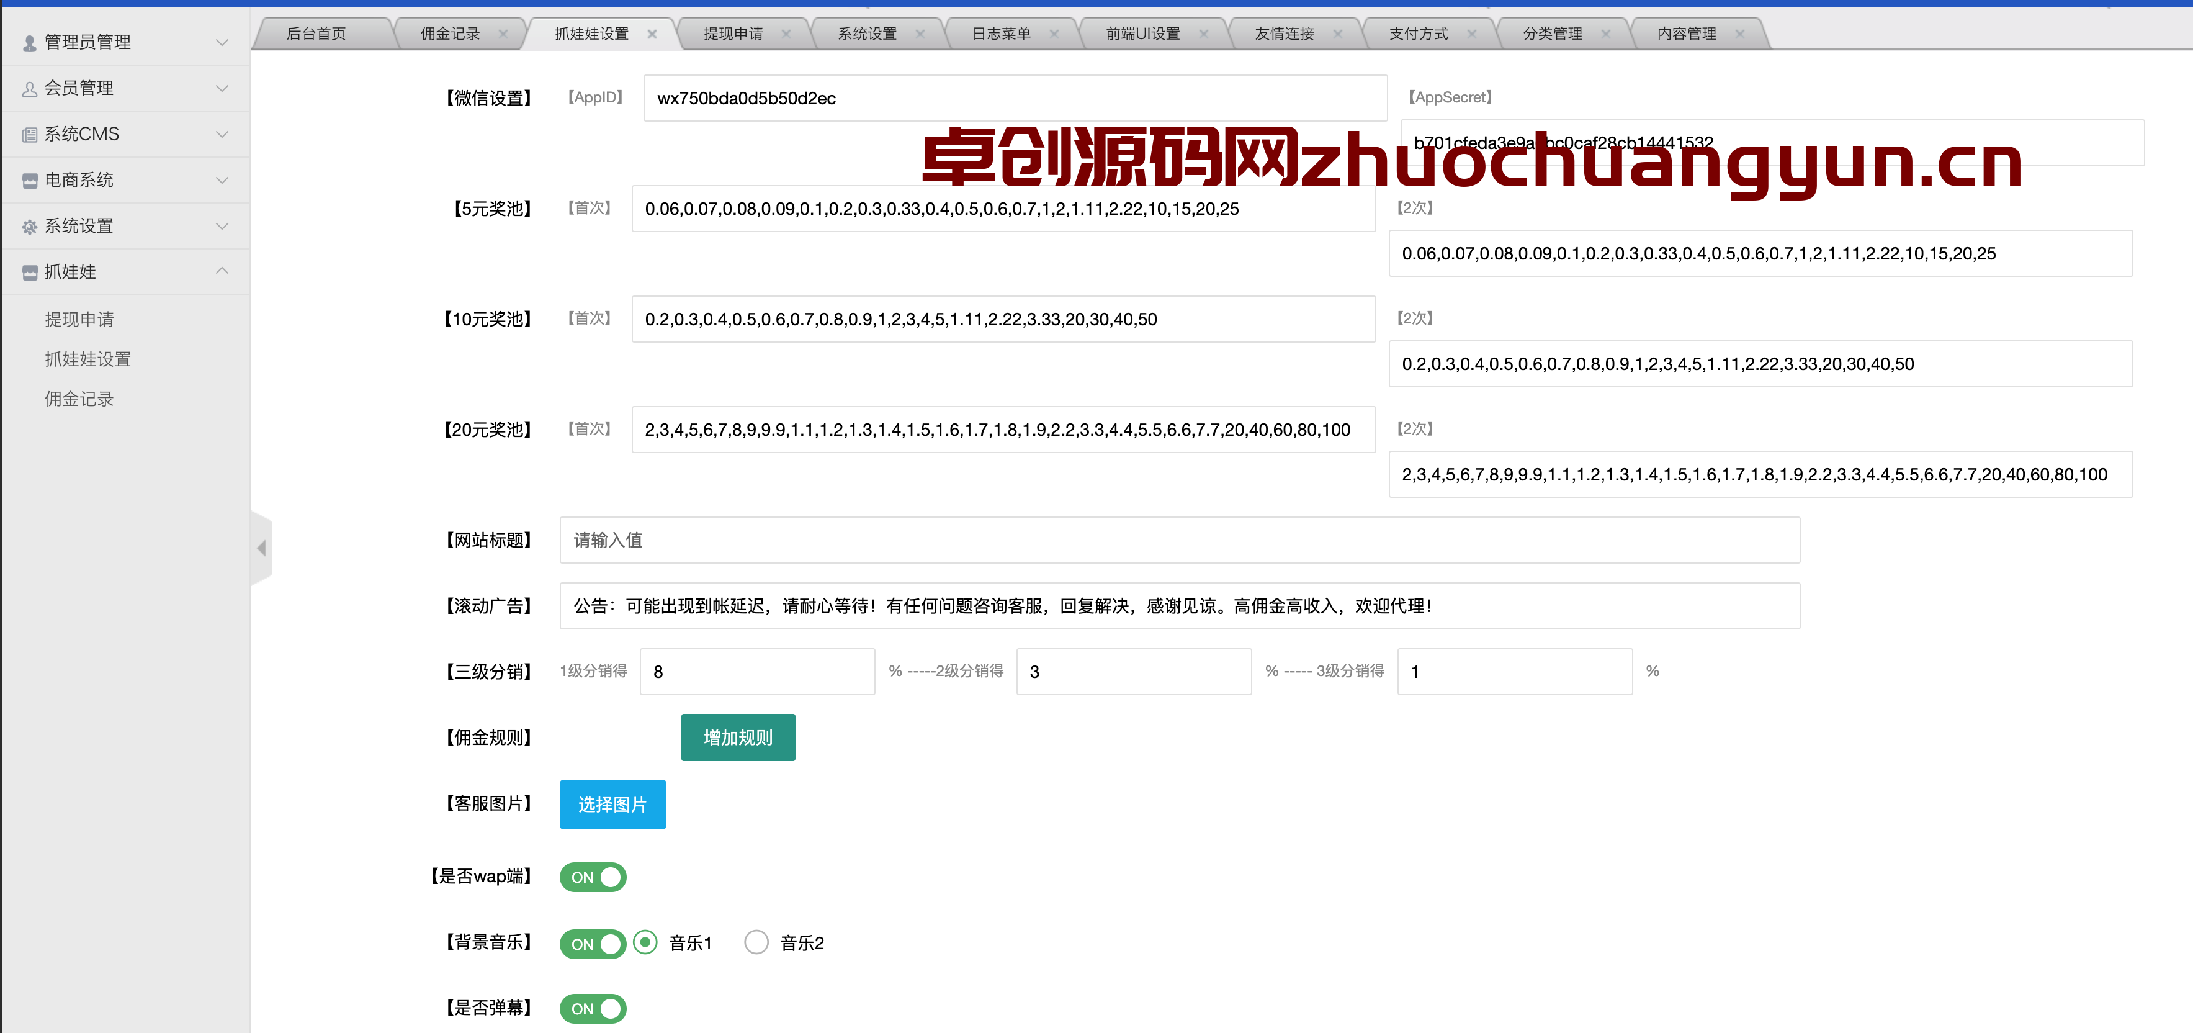Screen dimensions: 2193x1033
Task: Click the 会员管理 member icon
Action: coord(30,89)
